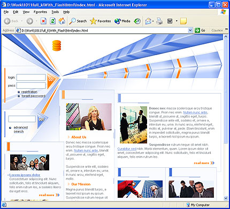Screen dimensions: 230x209
Task: Open File menu
Action: click(6, 12)
